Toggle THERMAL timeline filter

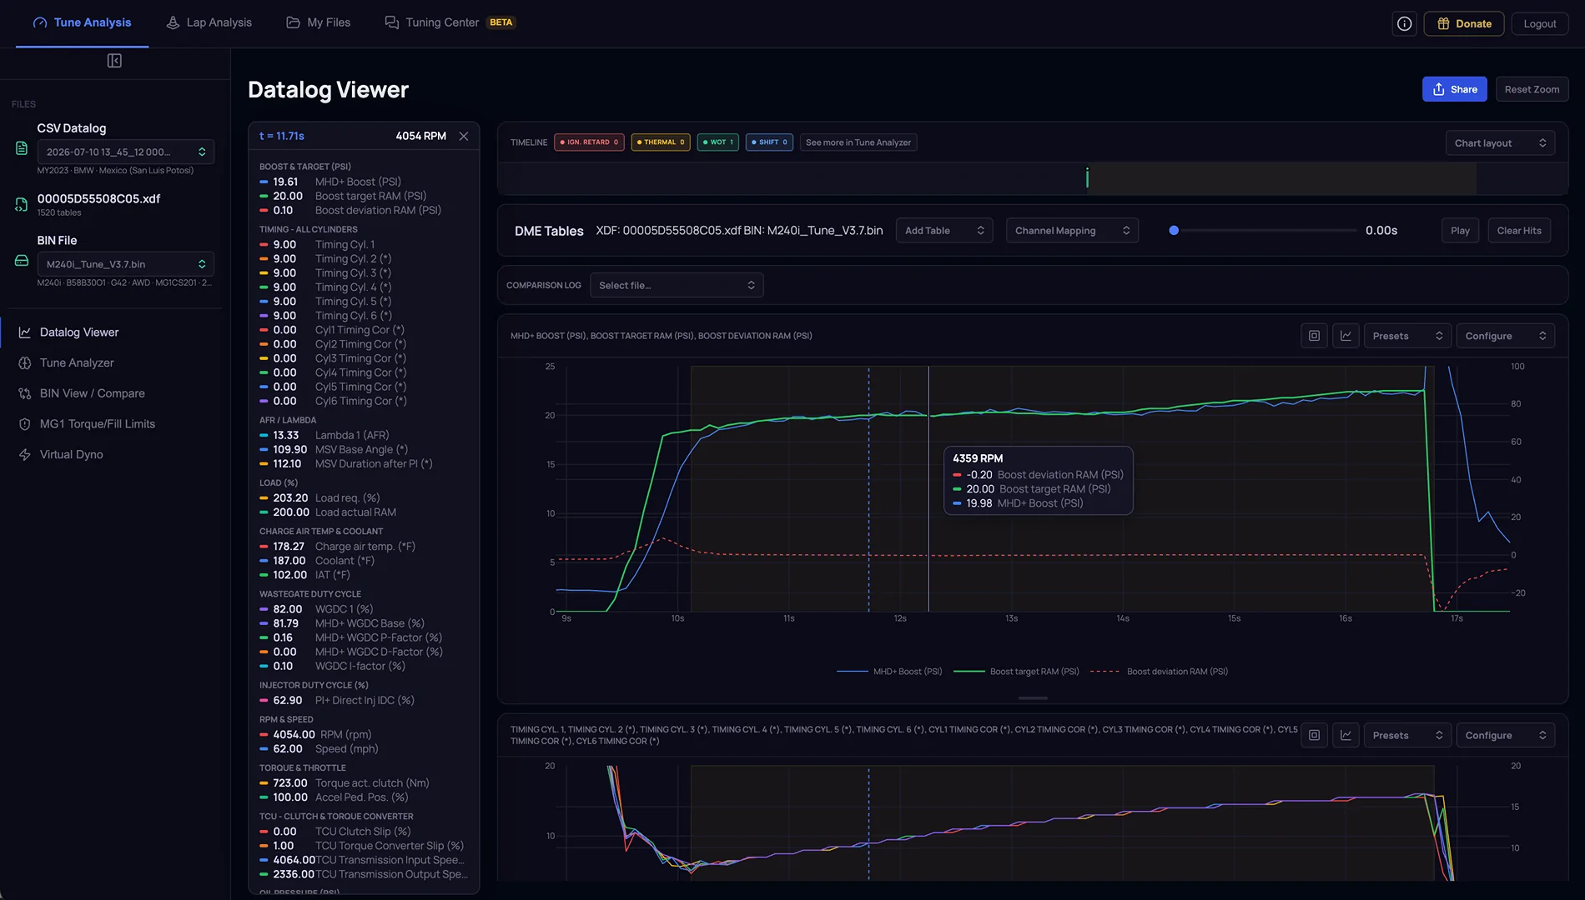click(661, 142)
